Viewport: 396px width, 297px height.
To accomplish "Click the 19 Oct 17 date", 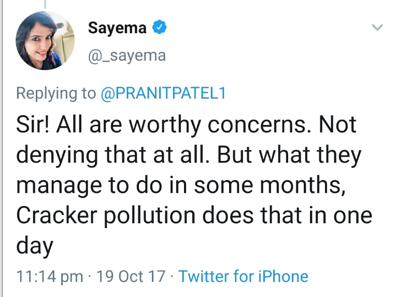I will 130,276.
